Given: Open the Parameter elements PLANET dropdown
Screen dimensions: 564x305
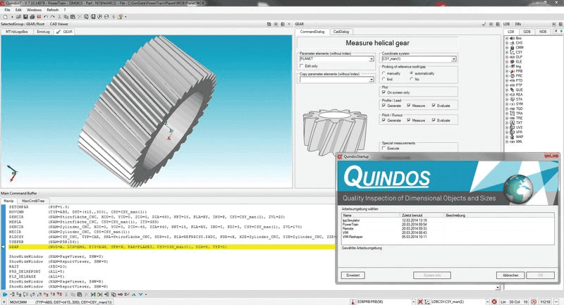Looking at the screenshot, I should [372, 59].
